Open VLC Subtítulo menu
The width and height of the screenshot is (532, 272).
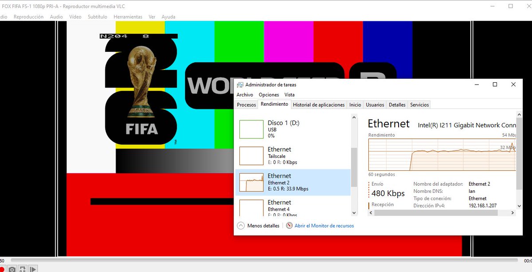98,17
